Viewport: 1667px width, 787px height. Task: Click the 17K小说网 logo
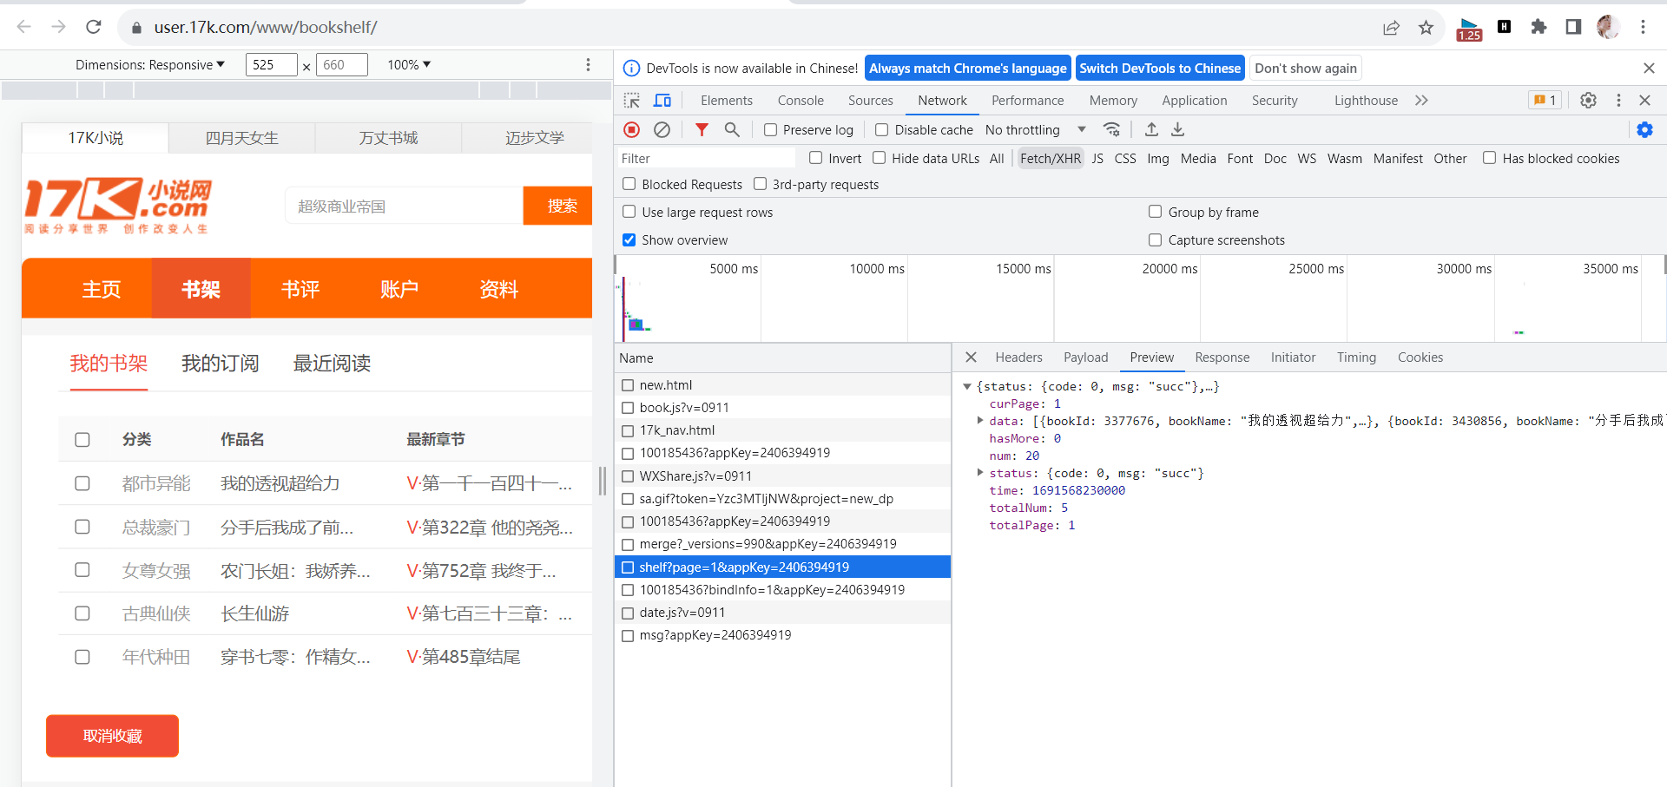[118, 207]
